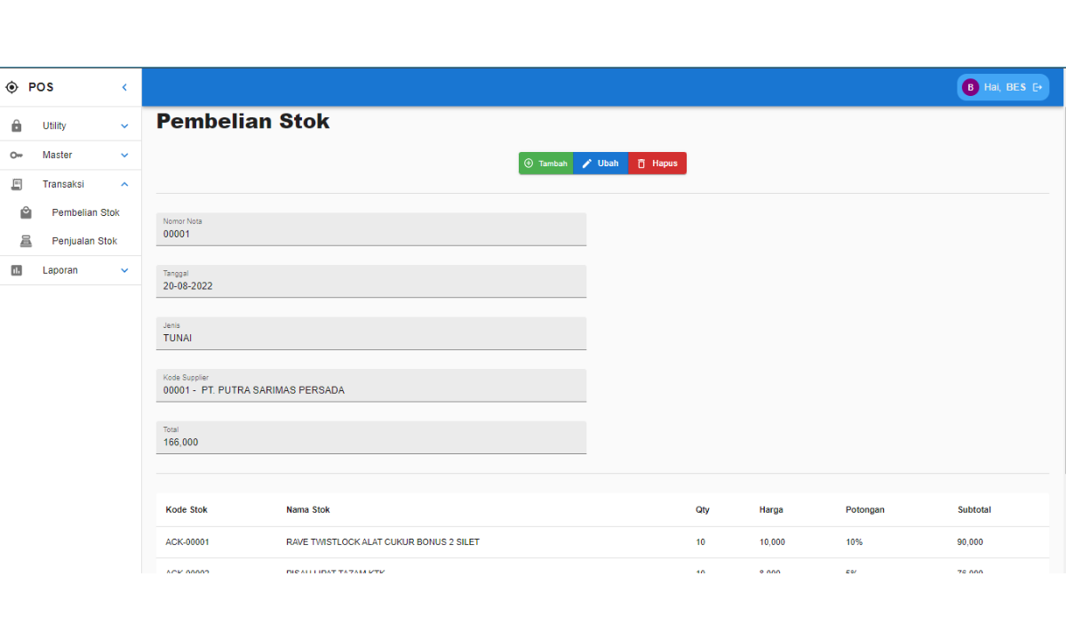This screenshot has width=1066, height=640.
Task: Click the cash register icon for Penjualan Stok
Action: [26, 242]
